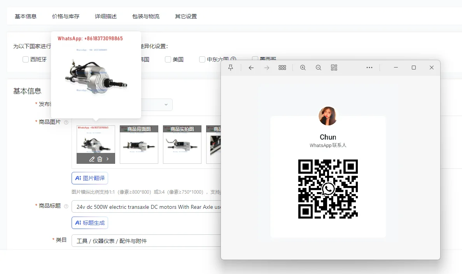Scan QR code with viewer toolbar icon
Screen dimensions: 462x274
[334, 68]
